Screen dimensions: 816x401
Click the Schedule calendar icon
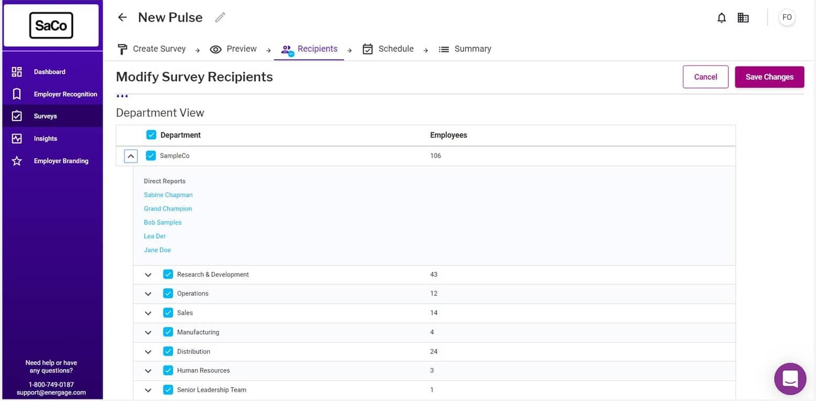[368, 49]
